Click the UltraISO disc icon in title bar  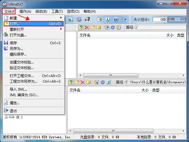click(5, 4)
